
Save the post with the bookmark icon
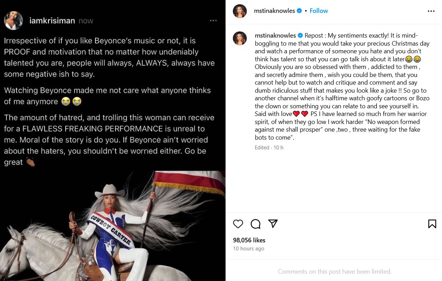point(432,224)
